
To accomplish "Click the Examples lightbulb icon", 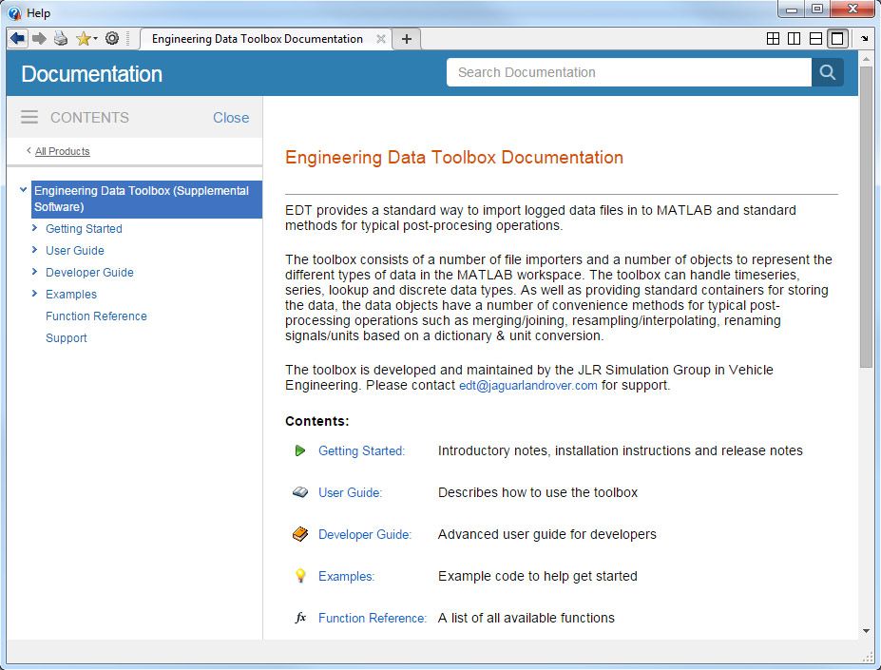I will tap(301, 576).
